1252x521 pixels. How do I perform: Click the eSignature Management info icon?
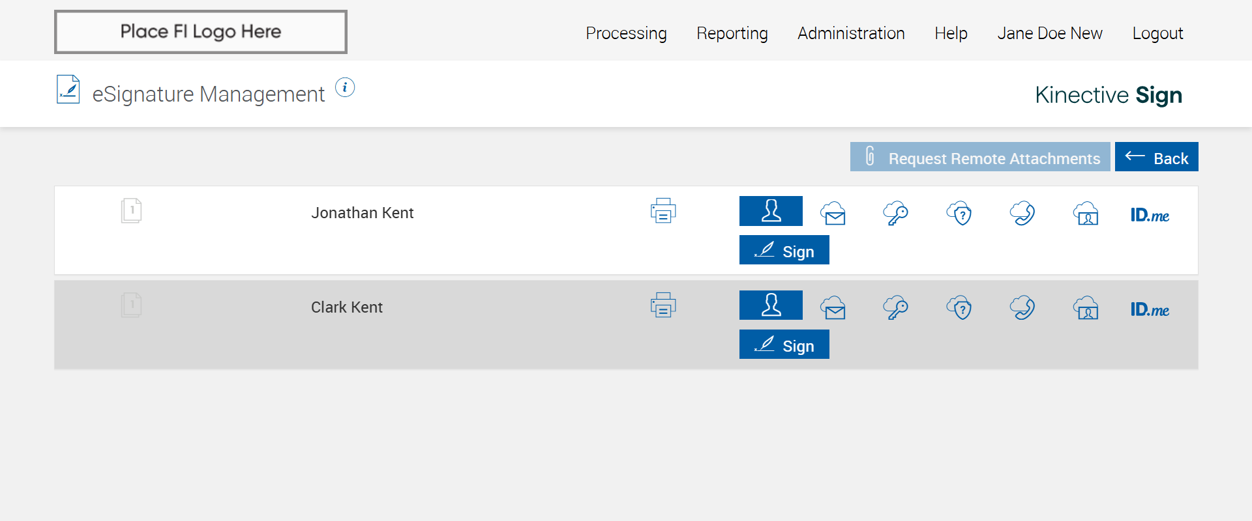345,87
